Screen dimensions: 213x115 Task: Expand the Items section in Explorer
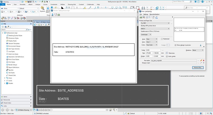coord(16,97)
